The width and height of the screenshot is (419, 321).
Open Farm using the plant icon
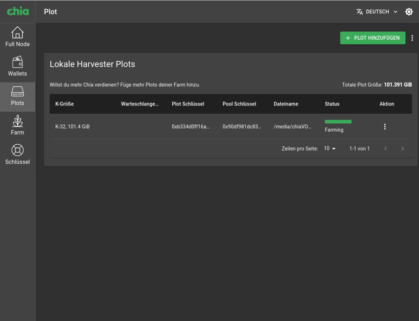[x=18, y=121]
